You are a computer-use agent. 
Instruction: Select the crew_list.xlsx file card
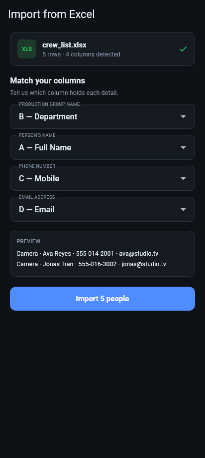click(102, 49)
